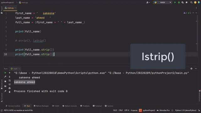Start debugging with the green bug icon
The width and height of the screenshot is (201, 113).
(x=179, y=2)
